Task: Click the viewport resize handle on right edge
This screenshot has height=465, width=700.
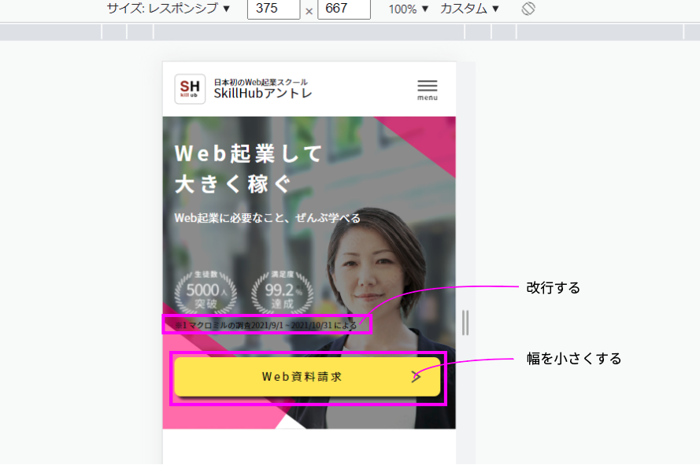Action: 465,323
